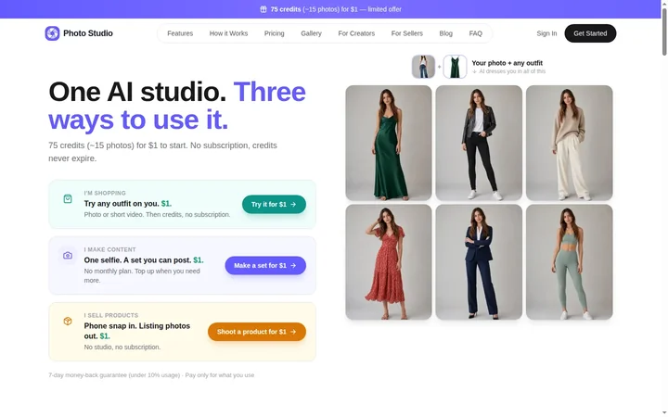The image size is (668, 417).
Task: Open the Gallery nav link
Action: [x=311, y=33]
